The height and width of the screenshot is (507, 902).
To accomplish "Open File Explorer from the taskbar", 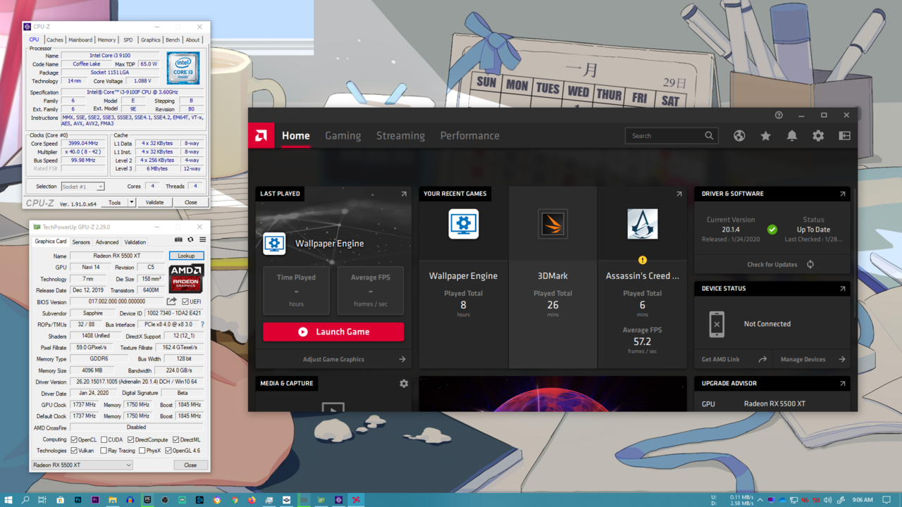I will click(113, 500).
